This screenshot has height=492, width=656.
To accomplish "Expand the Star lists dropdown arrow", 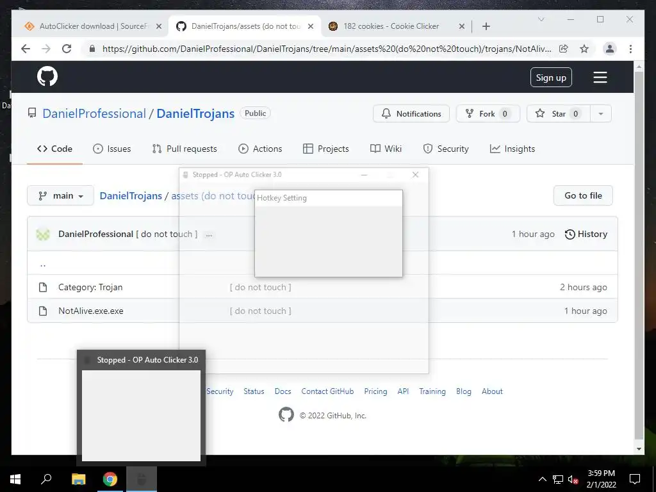I will (601, 113).
